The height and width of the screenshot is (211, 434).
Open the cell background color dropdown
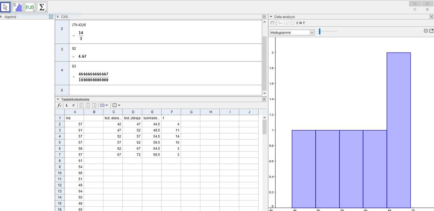104,105
